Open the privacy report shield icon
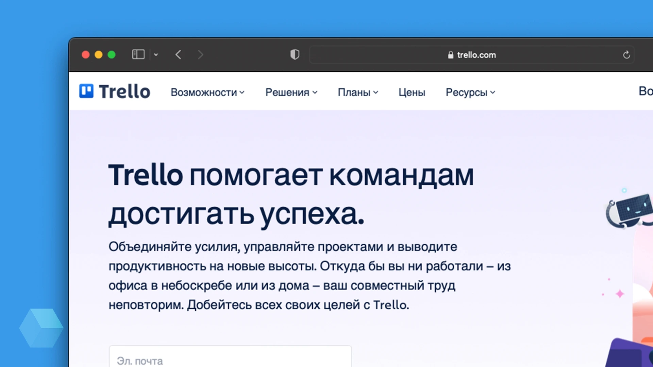This screenshot has height=367, width=653. pos(295,54)
